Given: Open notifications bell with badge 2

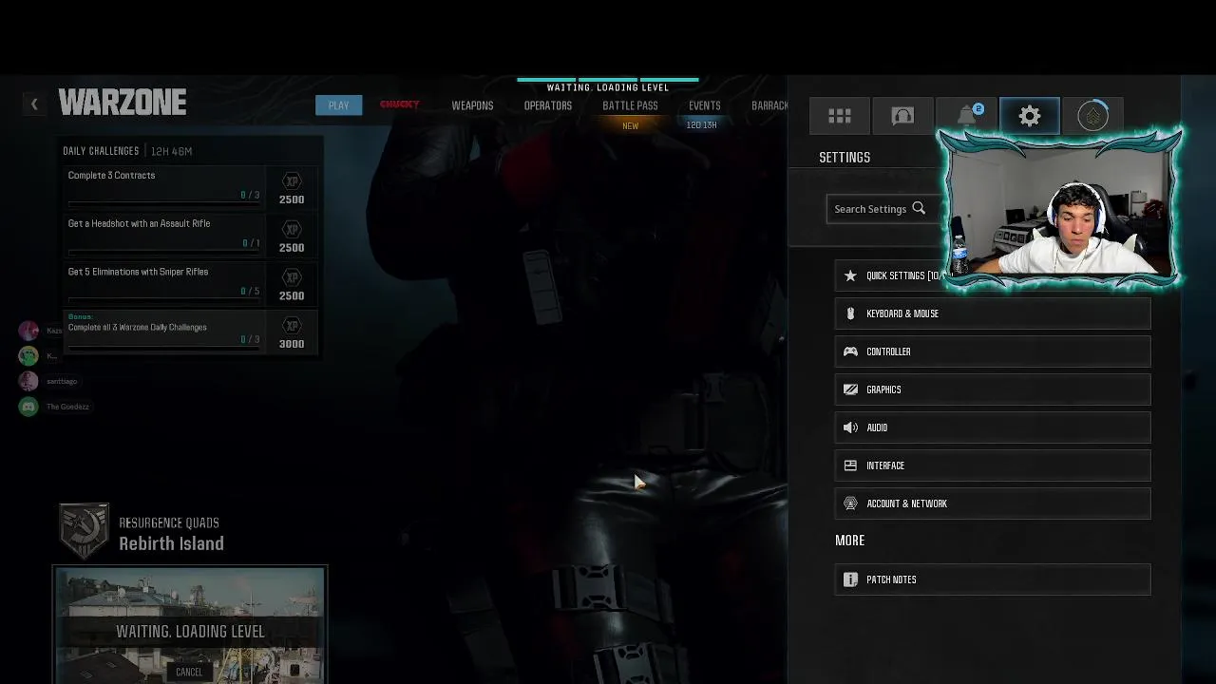Looking at the screenshot, I should point(968,116).
